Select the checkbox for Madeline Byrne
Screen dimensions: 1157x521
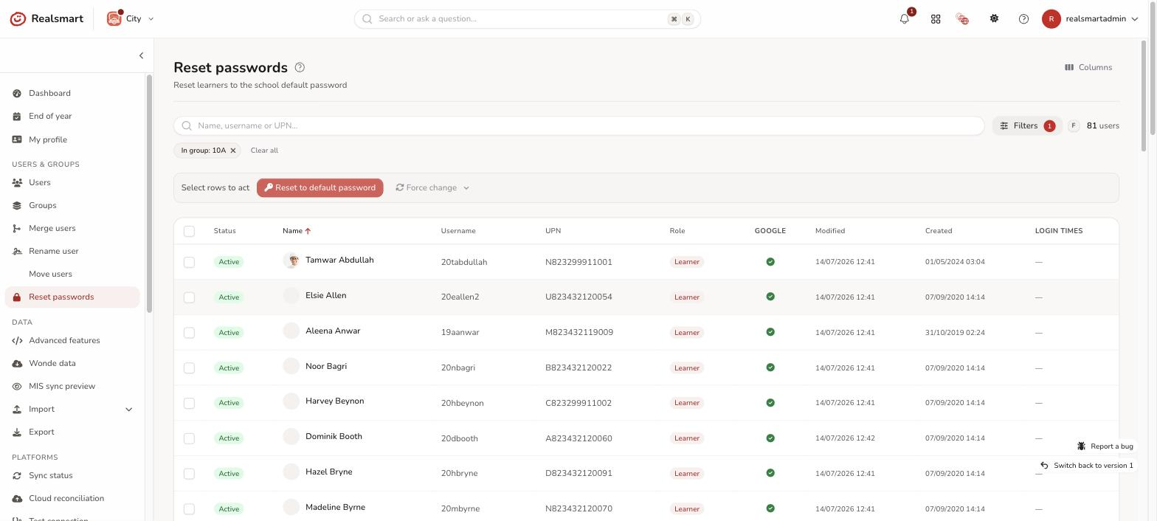tap(189, 509)
